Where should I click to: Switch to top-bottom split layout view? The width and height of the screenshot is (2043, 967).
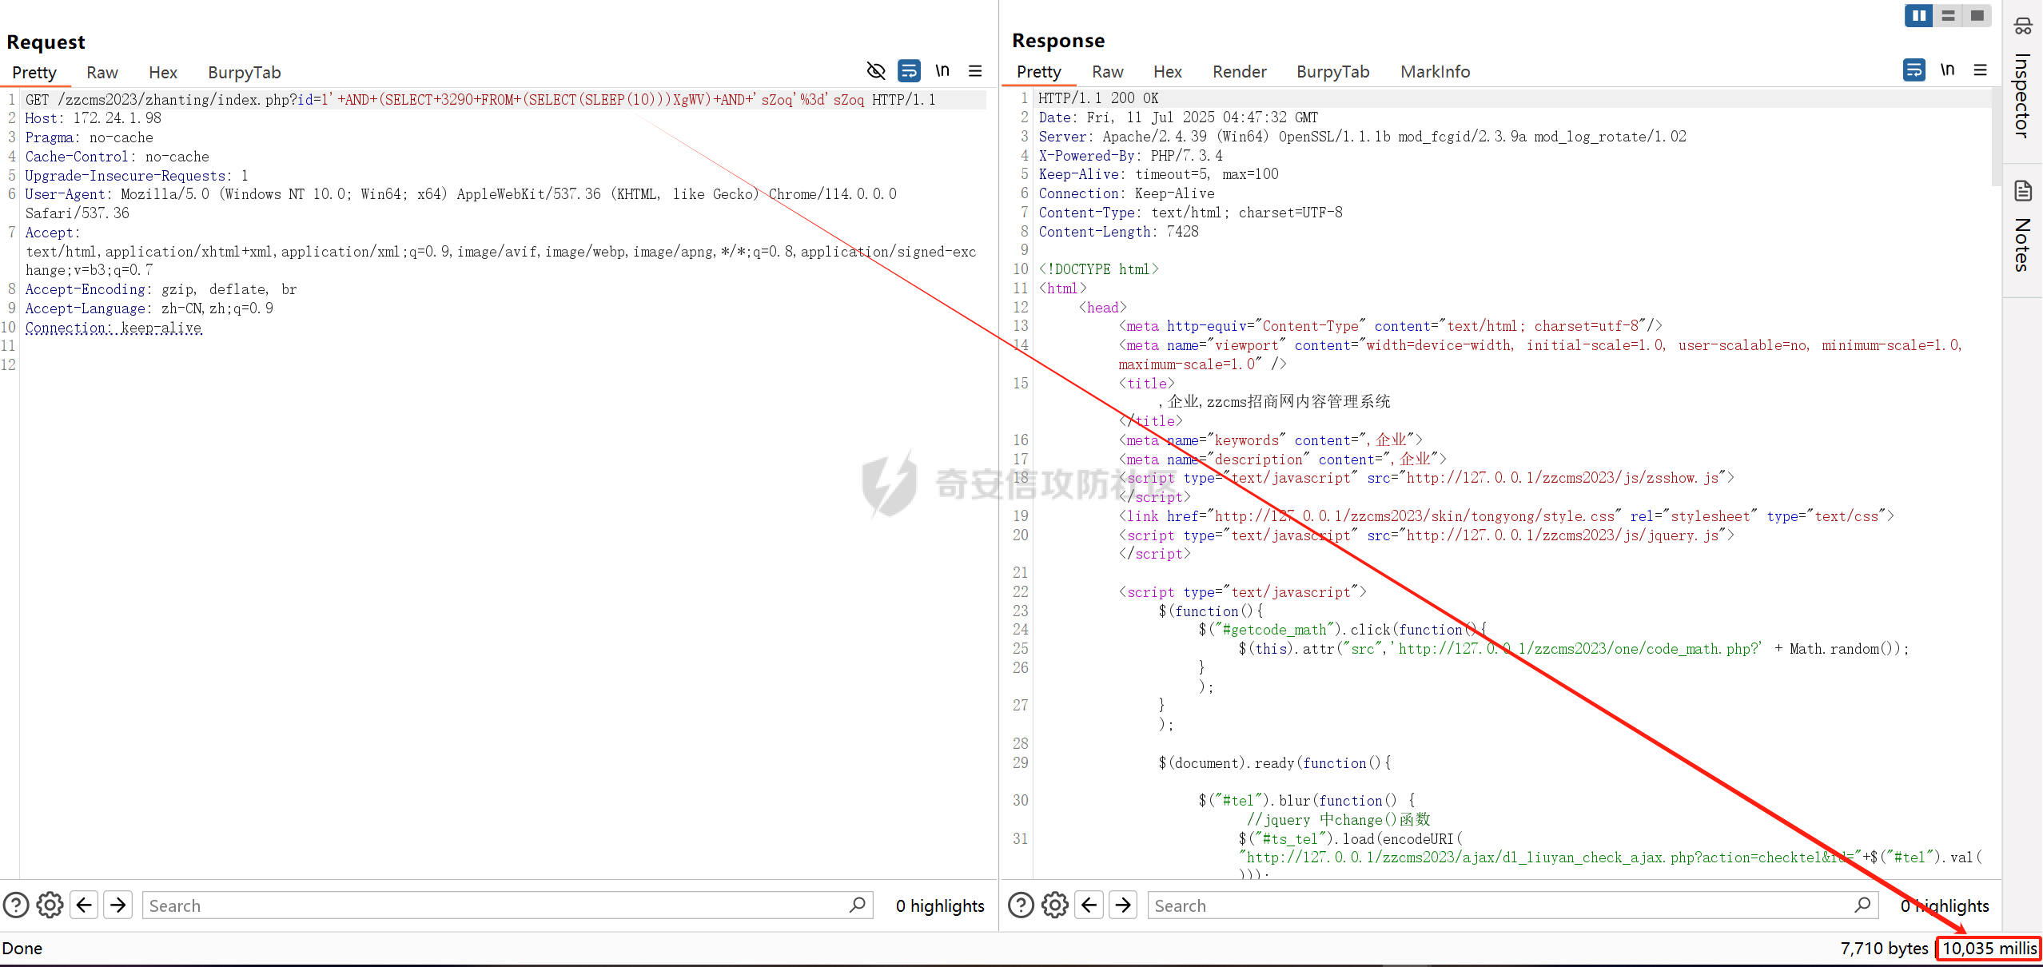click(x=1948, y=15)
